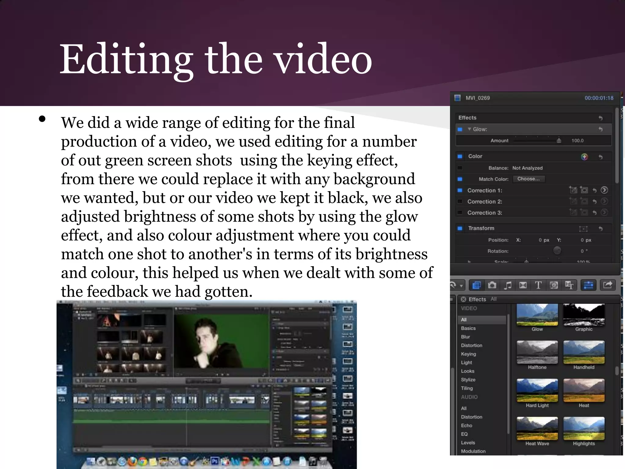Reset Correction 1 arrow

point(594,190)
